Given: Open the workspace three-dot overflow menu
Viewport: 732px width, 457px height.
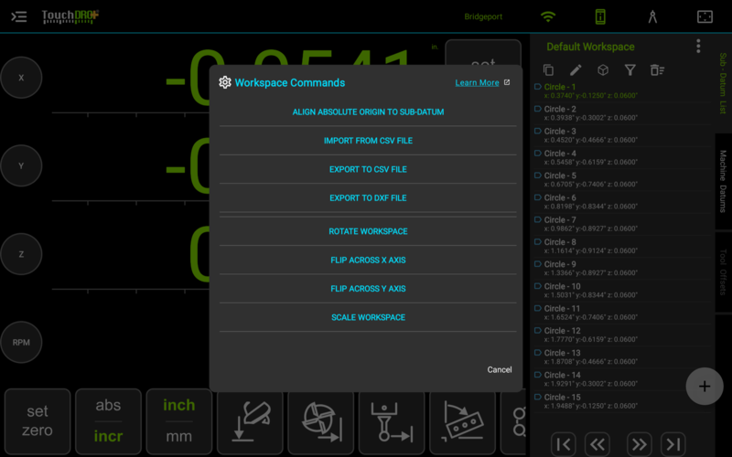Looking at the screenshot, I should point(698,46).
